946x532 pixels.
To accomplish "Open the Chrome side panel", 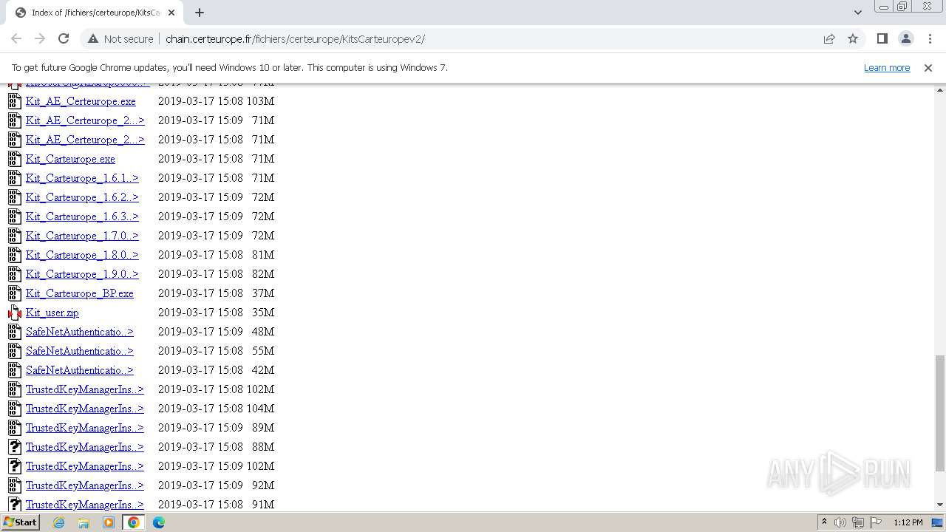I will (882, 38).
